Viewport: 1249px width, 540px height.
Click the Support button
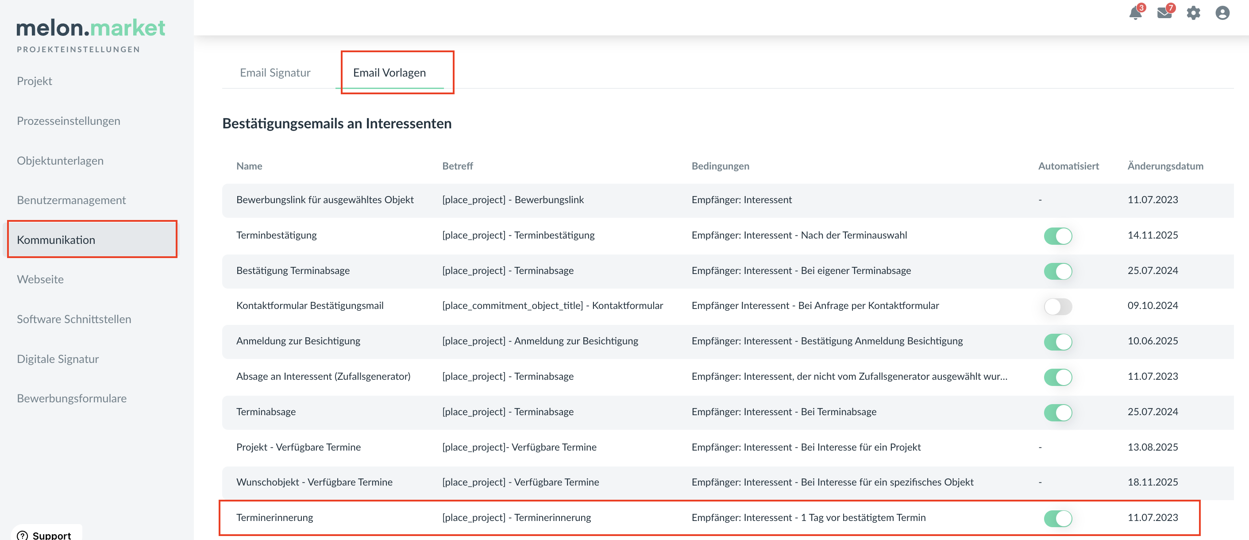tap(51, 535)
